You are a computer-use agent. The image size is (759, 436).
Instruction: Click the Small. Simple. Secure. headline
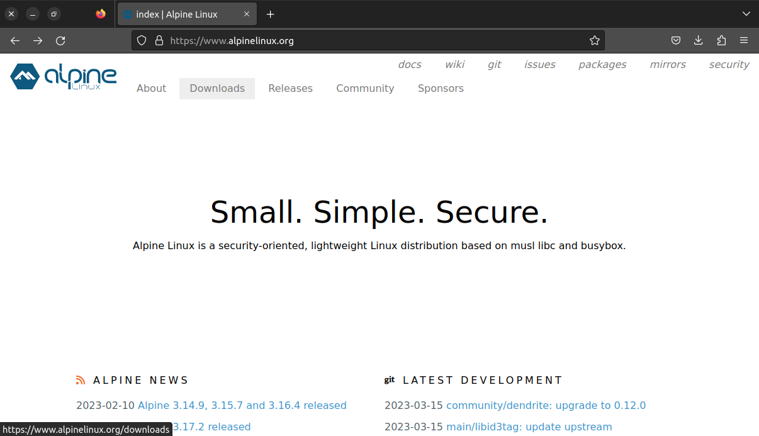(x=379, y=211)
